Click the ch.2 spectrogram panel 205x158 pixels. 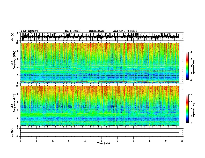click(100, 106)
